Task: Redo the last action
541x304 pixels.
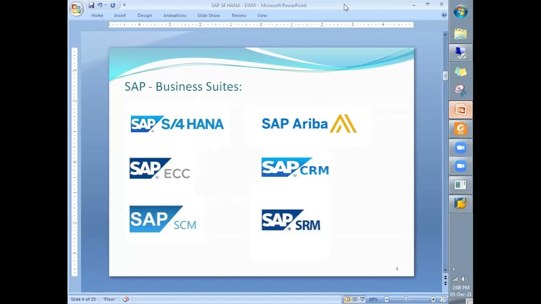Action: 112,5
